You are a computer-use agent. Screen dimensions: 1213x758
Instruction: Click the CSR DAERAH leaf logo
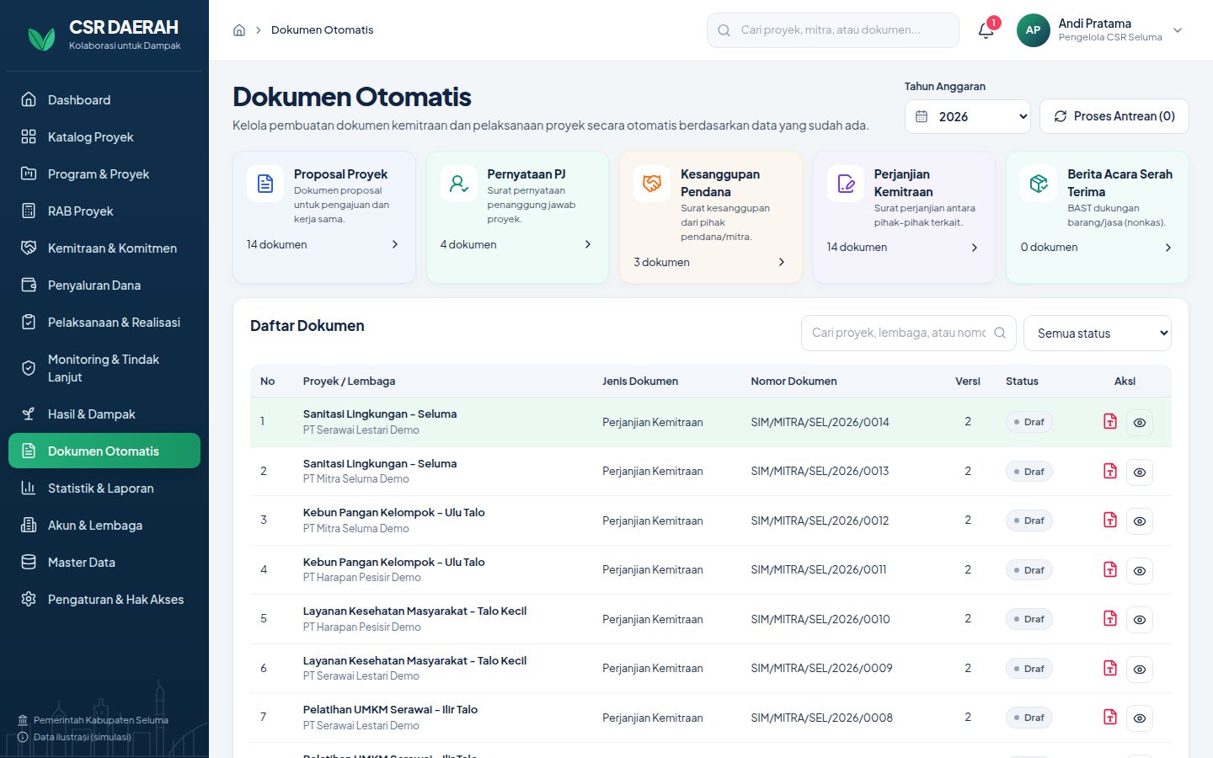pyautogui.click(x=41, y=38)
